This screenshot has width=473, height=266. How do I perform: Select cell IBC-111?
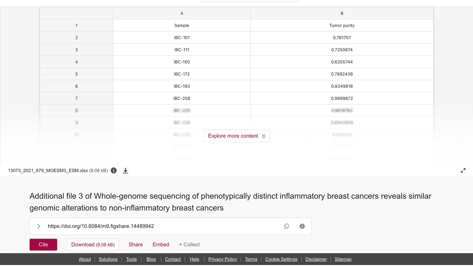[182, 50]
